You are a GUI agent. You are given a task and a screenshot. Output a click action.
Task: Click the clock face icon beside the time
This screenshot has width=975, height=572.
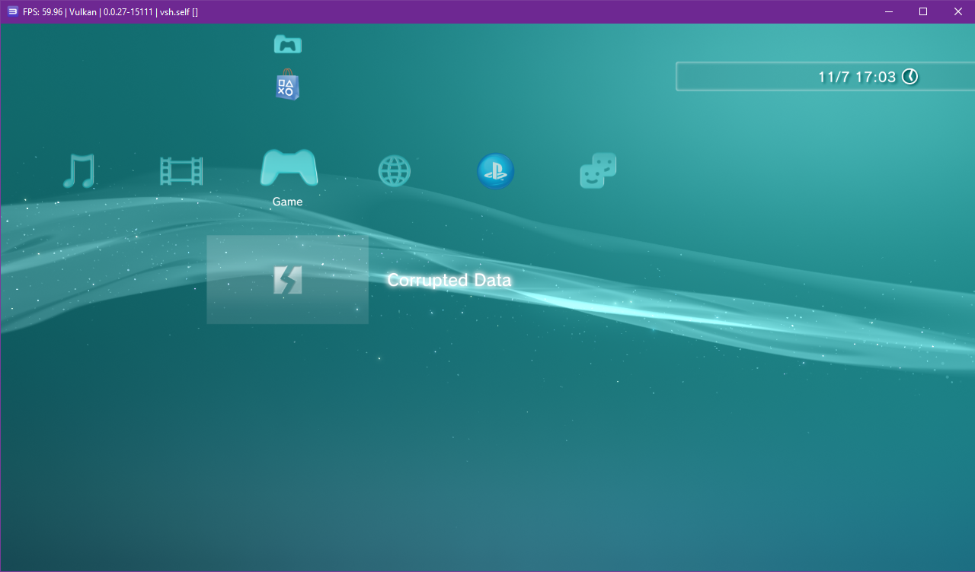911,76
